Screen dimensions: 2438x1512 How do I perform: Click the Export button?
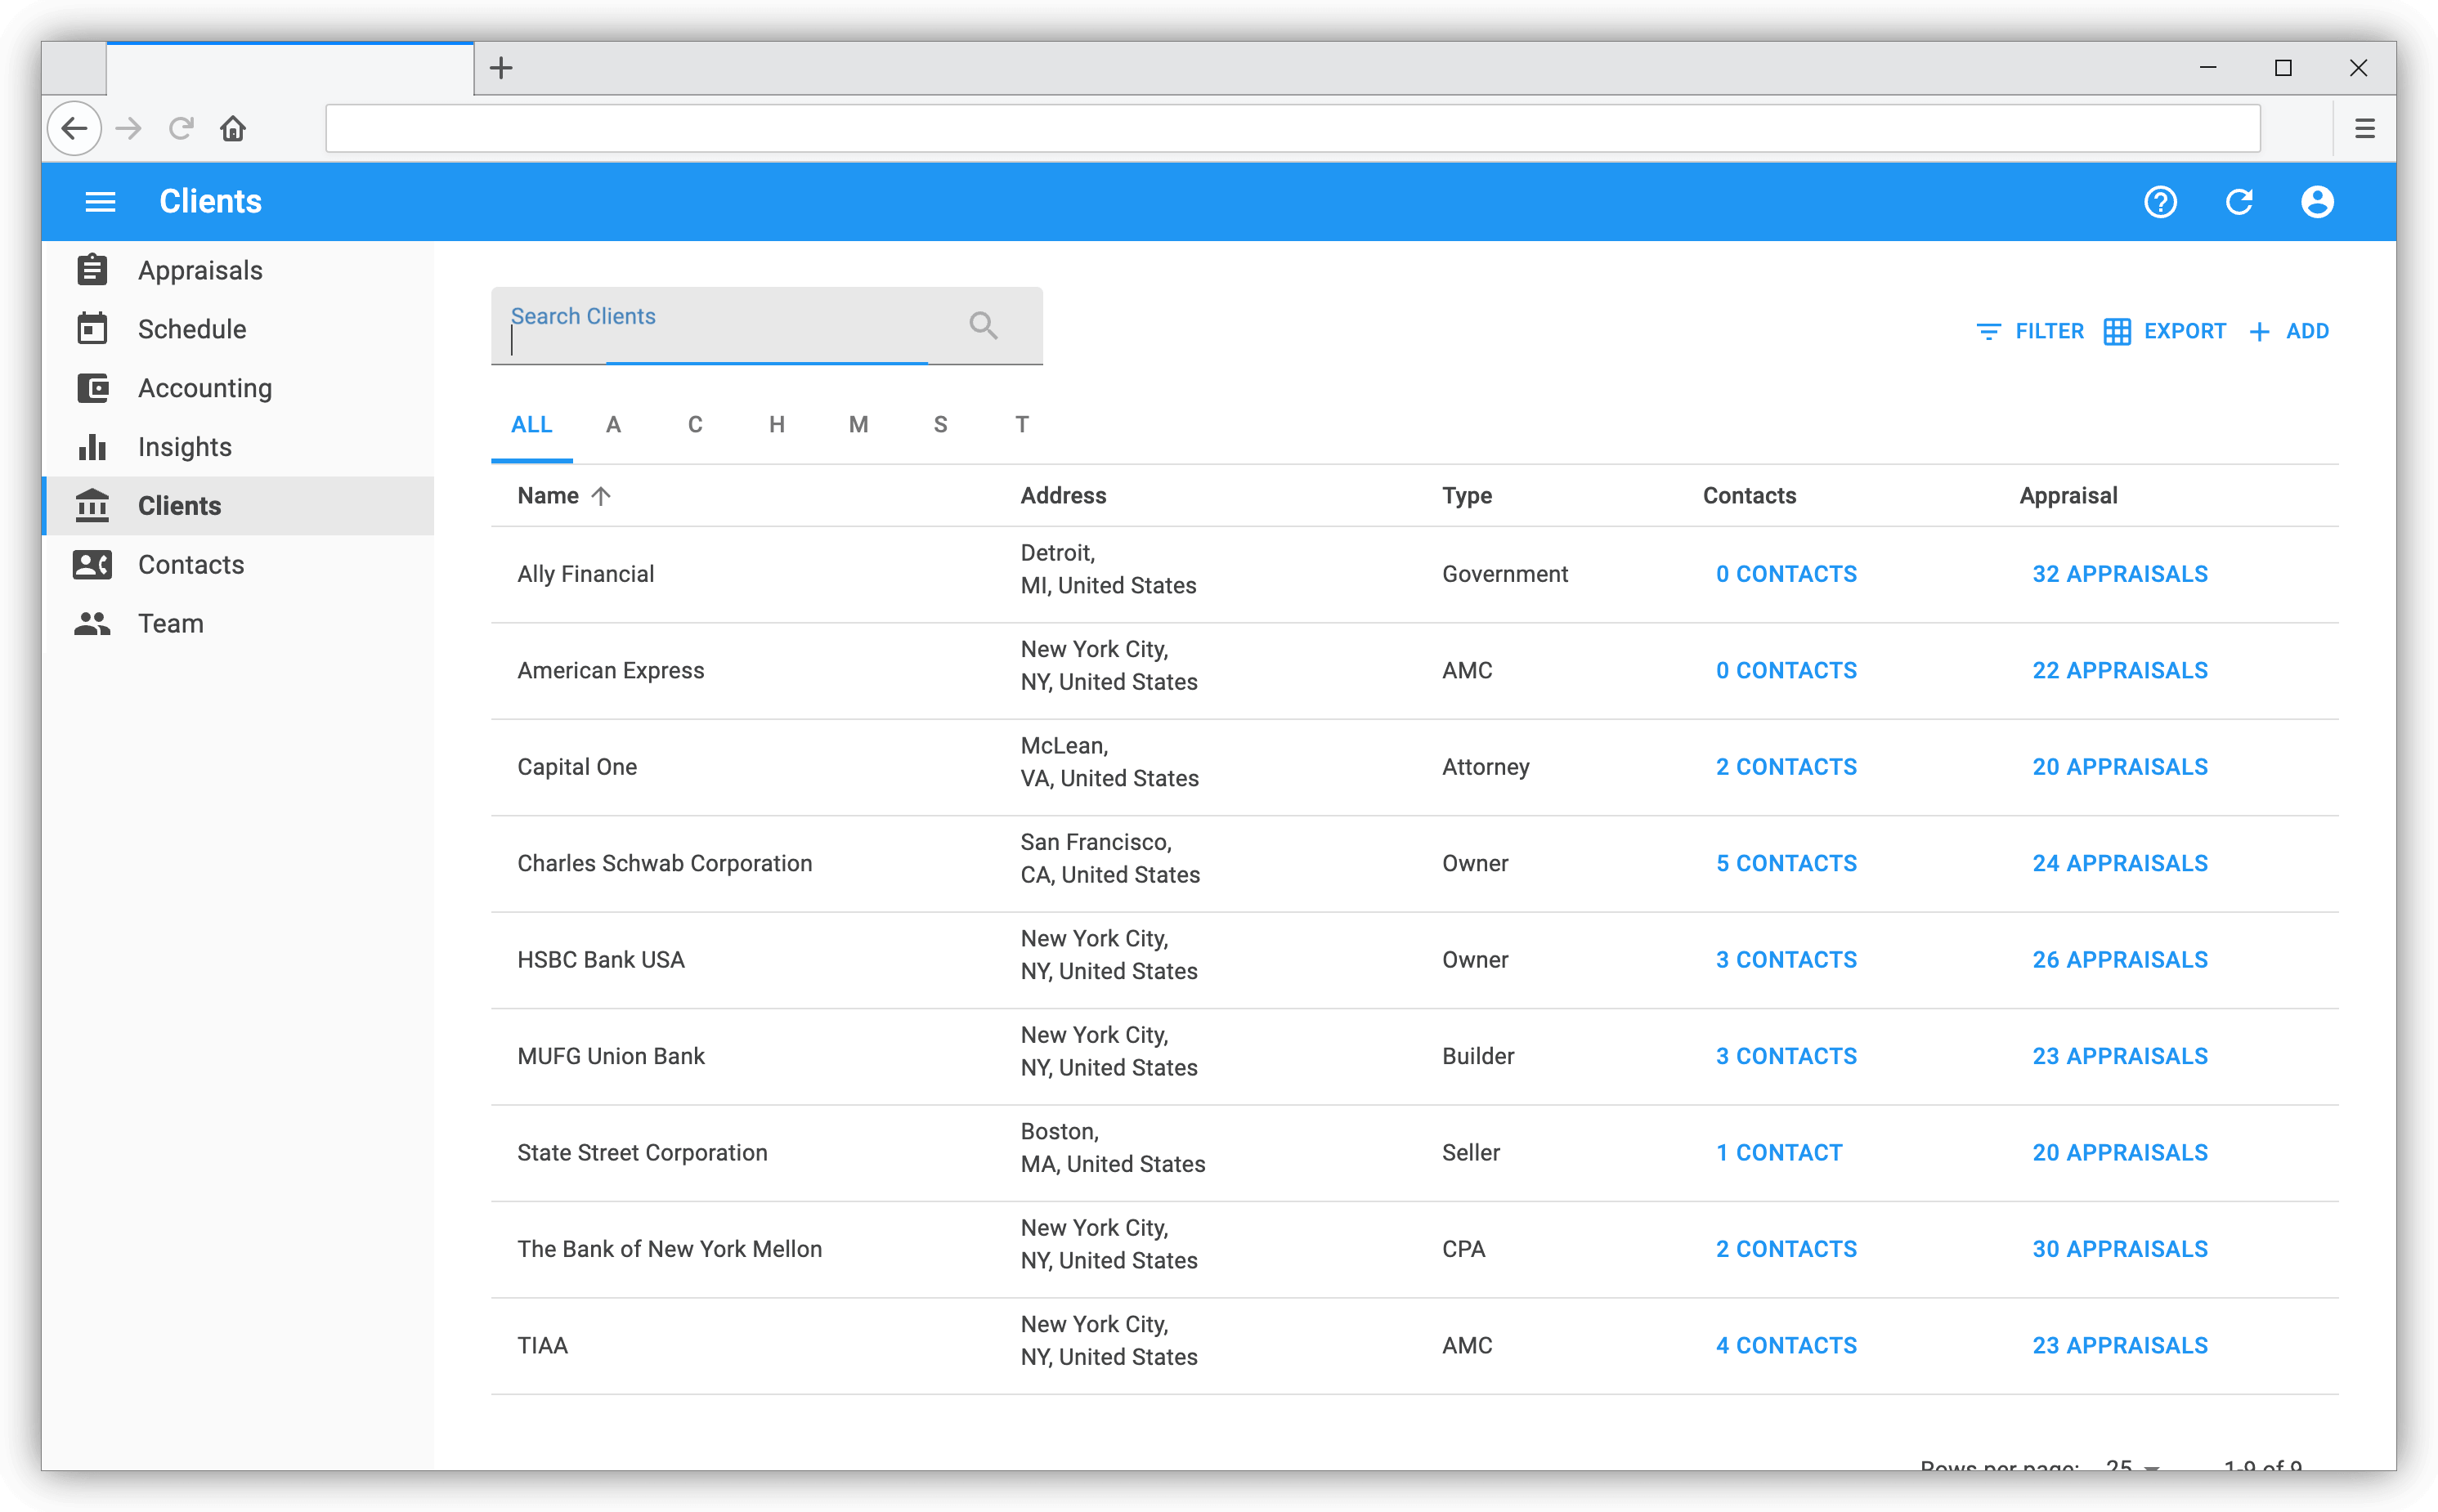coord(2164,331)
